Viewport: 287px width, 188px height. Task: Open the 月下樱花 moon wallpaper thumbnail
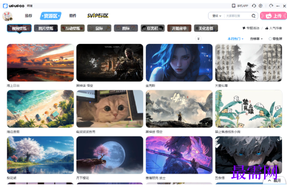110,155
